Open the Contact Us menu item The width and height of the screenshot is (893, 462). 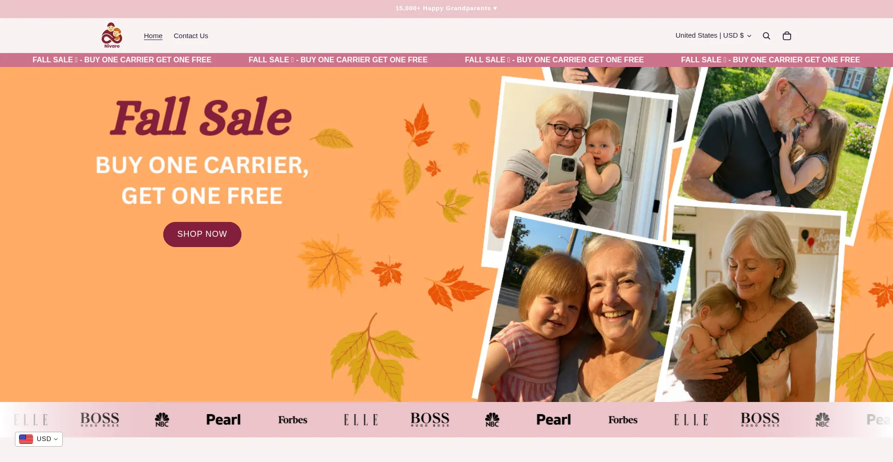click(x=191, y=36)
